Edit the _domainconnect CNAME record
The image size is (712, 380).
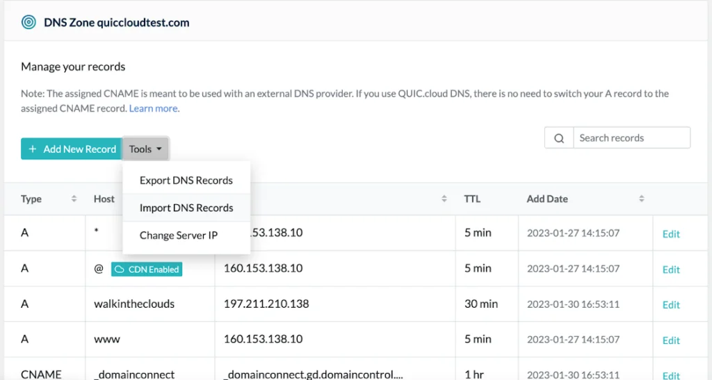pos(671,375)
